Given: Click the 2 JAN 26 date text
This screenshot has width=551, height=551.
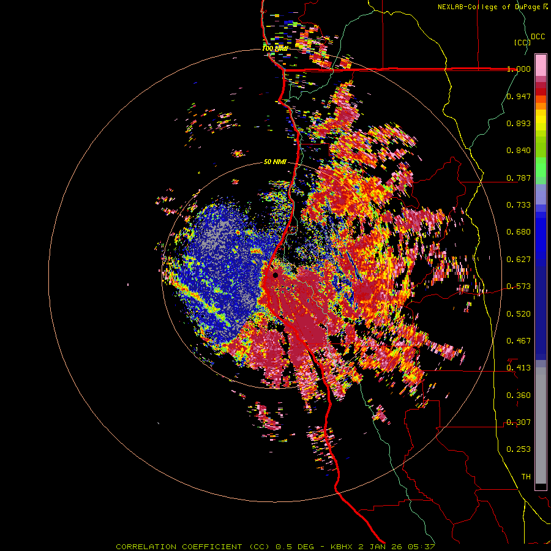Looking at the screenshot, I should (380, 547).
